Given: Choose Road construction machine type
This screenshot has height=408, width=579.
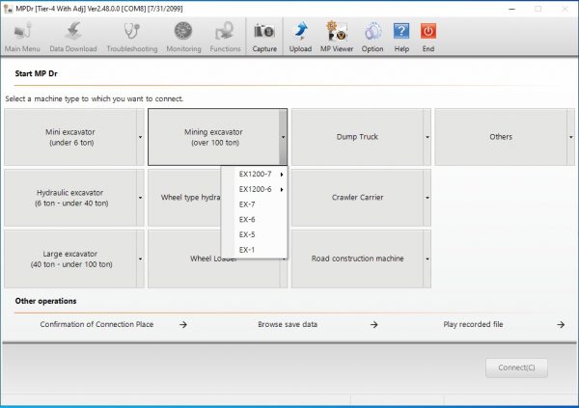Looking at the screenshot, I should [x=357, y=258].
